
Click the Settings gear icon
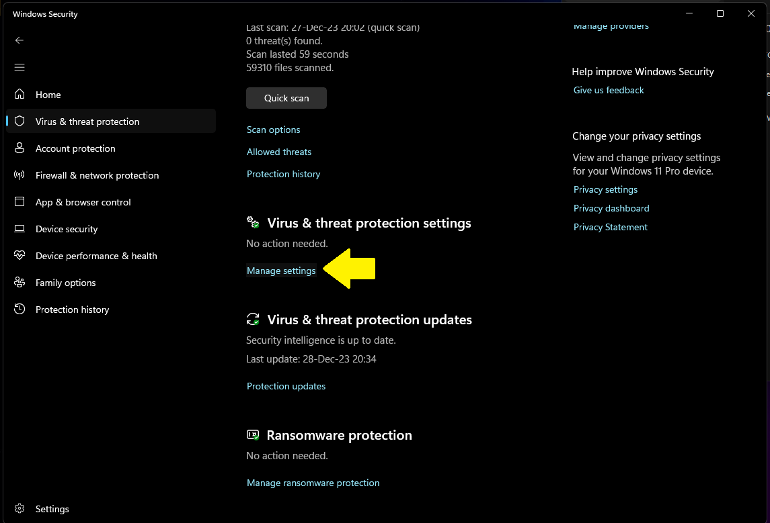20,509
